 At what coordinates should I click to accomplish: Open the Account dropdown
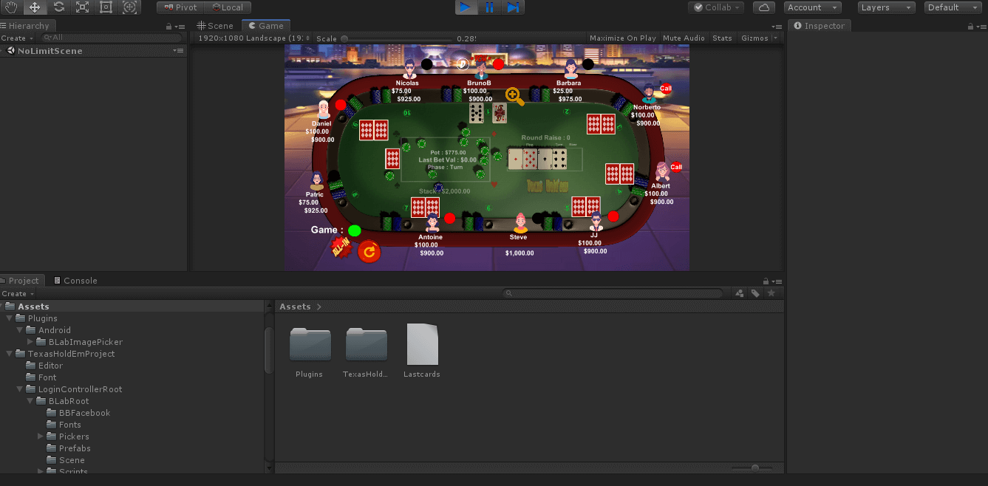tap(813, 7)
